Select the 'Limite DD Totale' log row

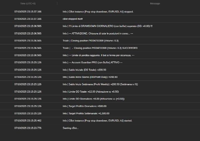(91, 92)
